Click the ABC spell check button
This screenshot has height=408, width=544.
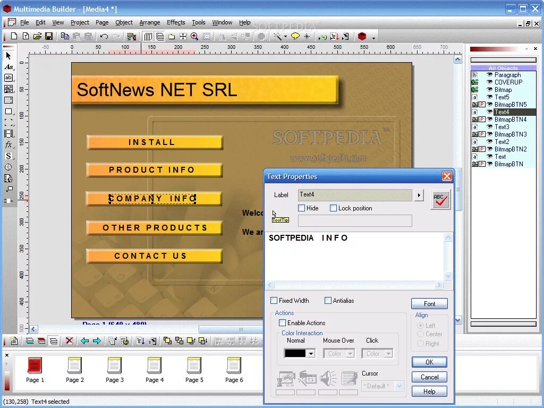click(440, 200)
